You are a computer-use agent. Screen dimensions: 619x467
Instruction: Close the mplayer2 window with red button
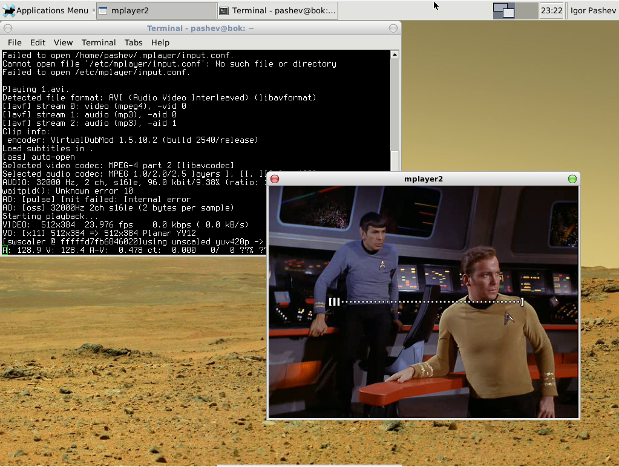(x=275, y=179)
